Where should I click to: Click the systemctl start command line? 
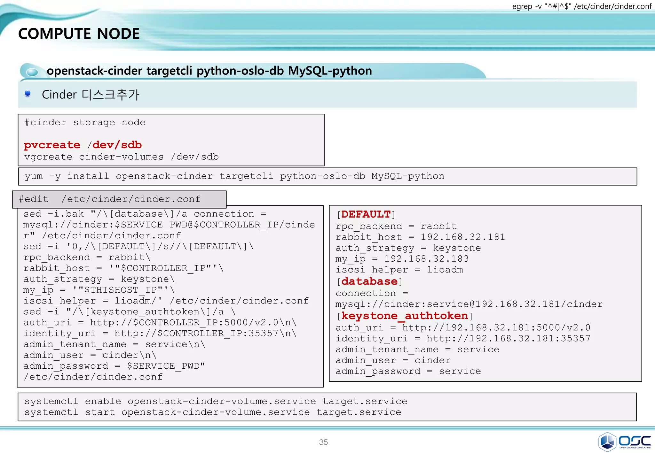click(x=213, y=412)
